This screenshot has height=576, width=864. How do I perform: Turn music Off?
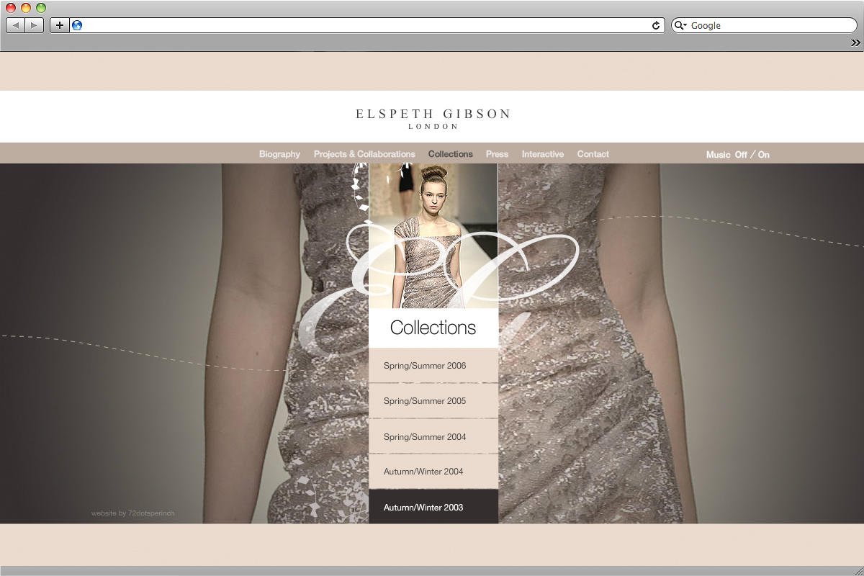click(741, 155)
